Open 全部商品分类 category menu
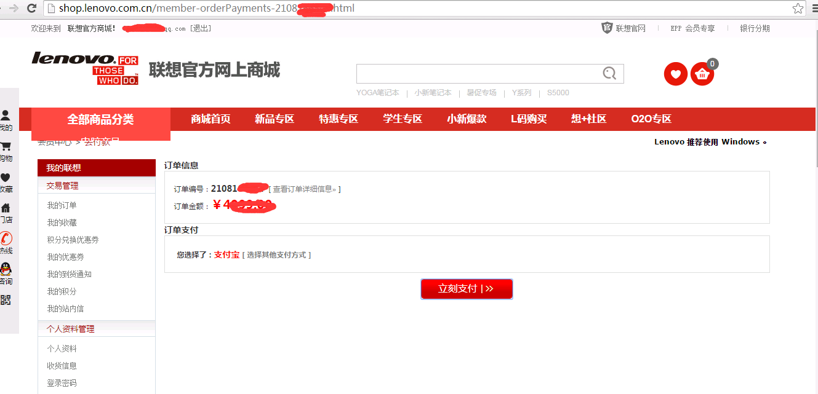 point(100,119)
